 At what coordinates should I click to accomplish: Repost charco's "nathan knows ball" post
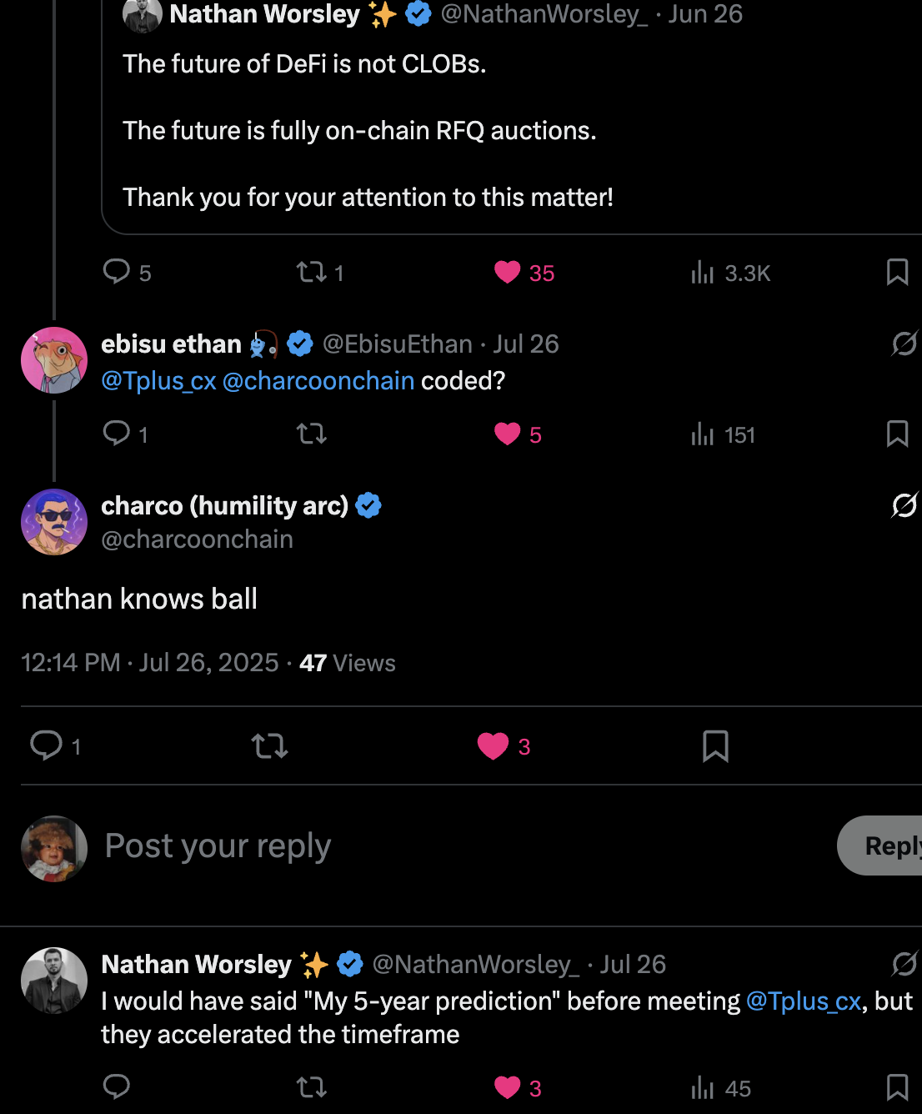(269, 746)
